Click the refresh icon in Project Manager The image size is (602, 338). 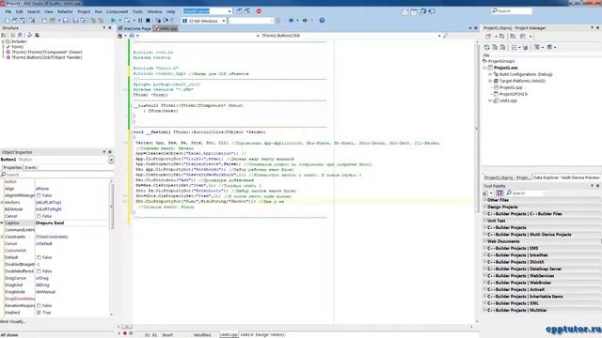(487, 47)
